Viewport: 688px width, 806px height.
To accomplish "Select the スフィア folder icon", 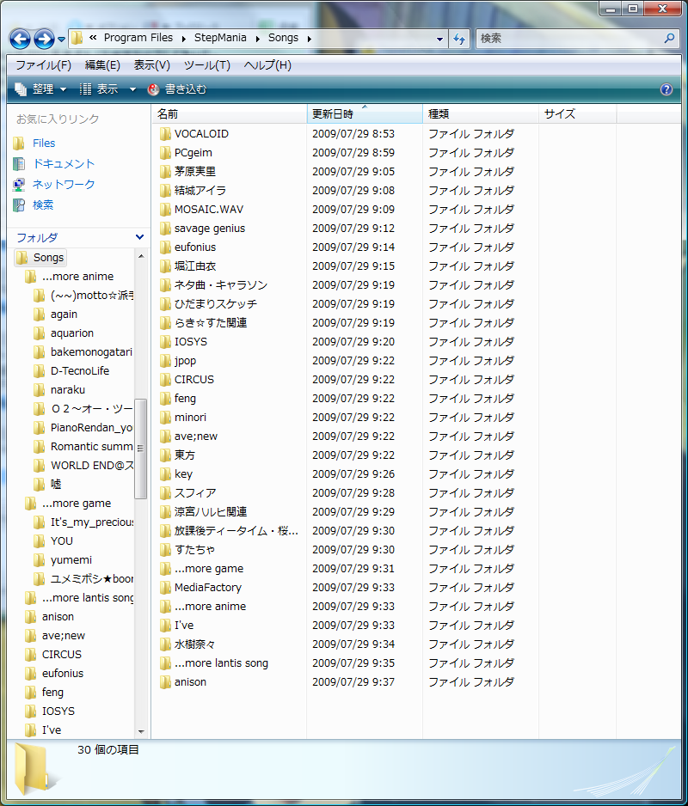I will 164,493.
